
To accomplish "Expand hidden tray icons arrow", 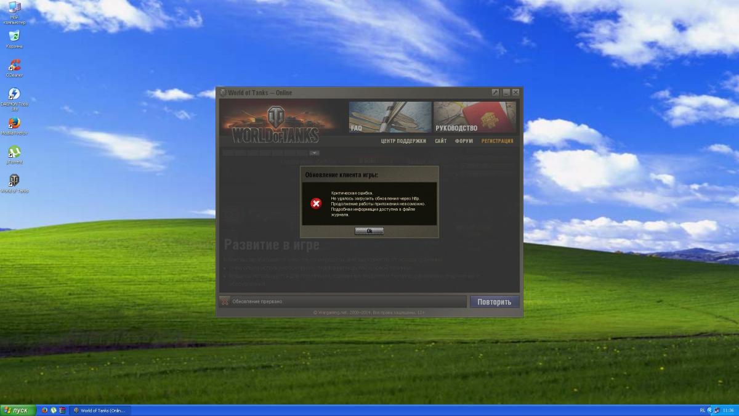I will 710,410.
